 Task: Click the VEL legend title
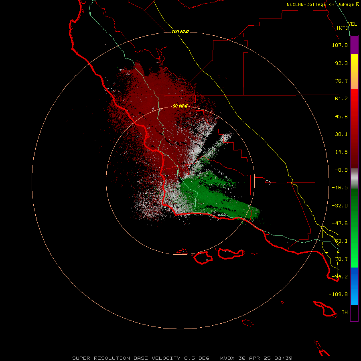tap(352, 24)
